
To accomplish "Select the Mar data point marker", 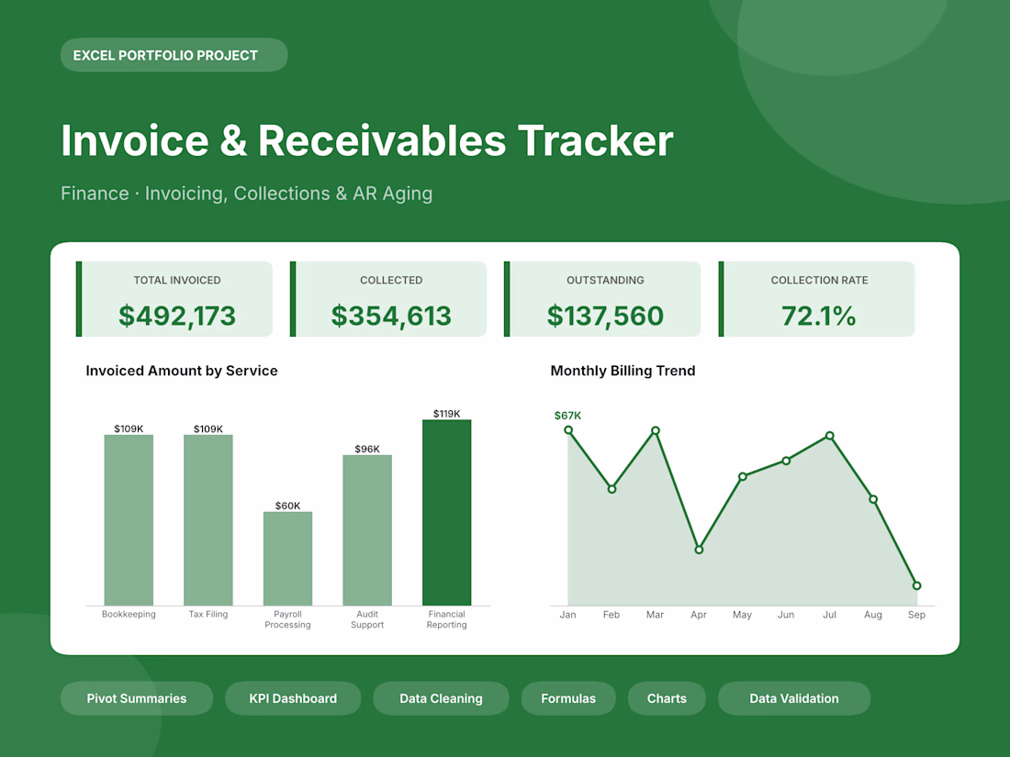I will [655, 430].
